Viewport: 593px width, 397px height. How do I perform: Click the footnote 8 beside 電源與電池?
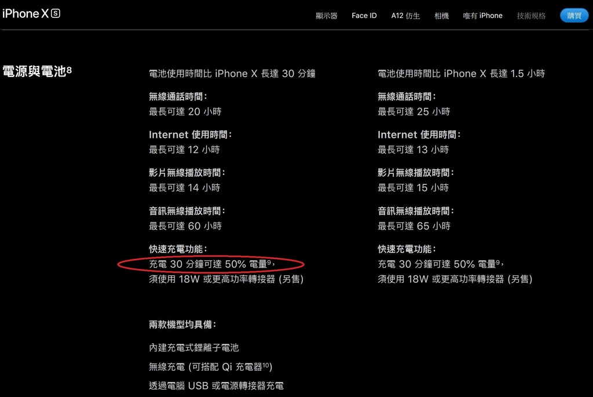[69, 70]
